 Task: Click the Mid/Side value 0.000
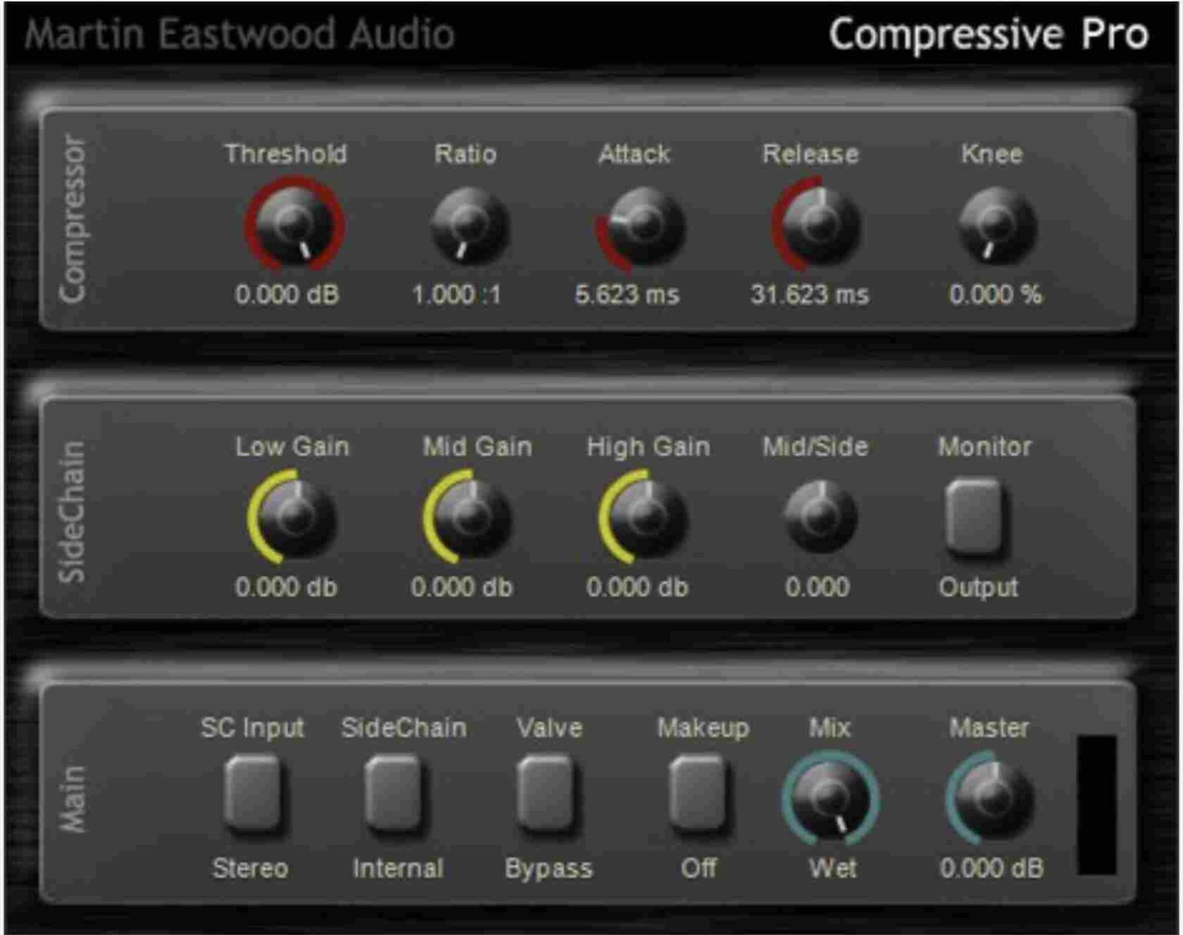[817, 588]
